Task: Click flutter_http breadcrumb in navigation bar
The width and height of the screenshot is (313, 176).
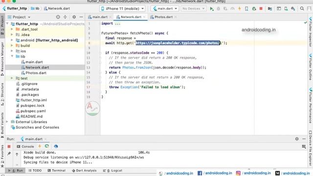Action: 15,8
